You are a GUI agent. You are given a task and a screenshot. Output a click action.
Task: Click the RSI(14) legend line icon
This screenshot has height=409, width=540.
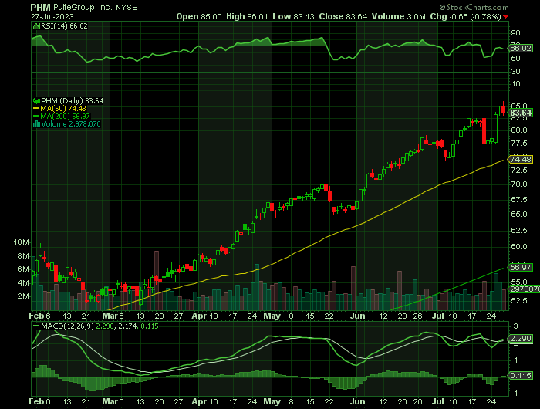click(36, 26)
